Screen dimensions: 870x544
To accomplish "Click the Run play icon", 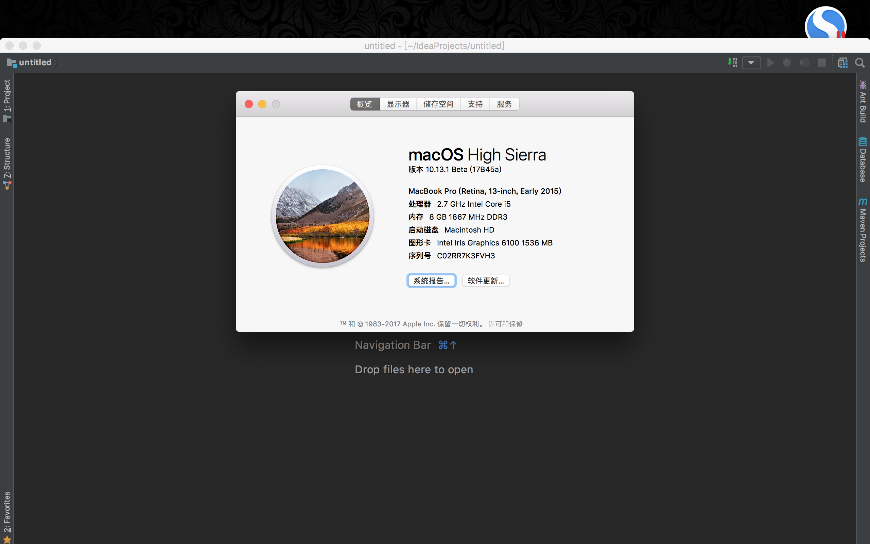I will click(770, 63).
